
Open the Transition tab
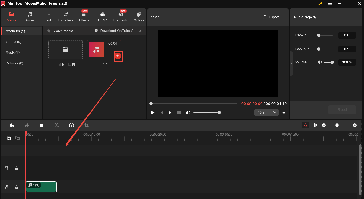[65, 17]
